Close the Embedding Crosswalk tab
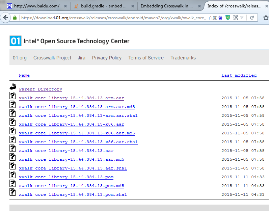 click(x=199, y=6)
